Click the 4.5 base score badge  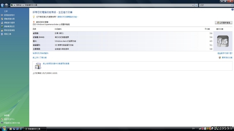click(223, 41)
